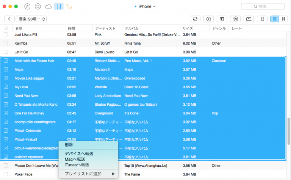This screenshot has width=291, height=180.
Task: Open the iTunes backup circular-arrow icon
Action: click(38, 6)
